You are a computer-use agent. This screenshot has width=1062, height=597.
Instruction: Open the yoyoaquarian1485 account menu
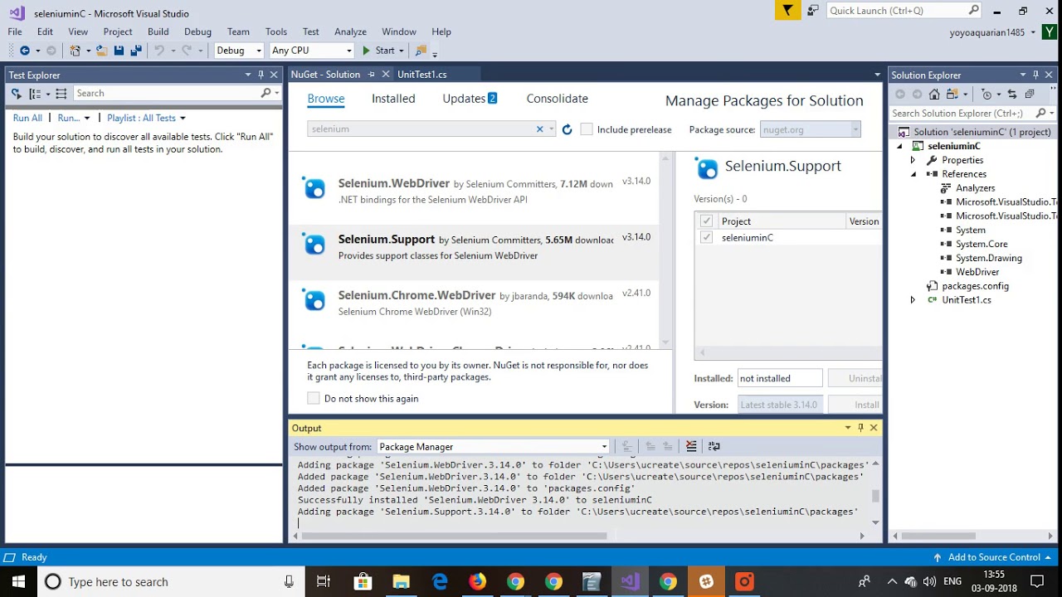pyautogui.click(x=993, y=32)
